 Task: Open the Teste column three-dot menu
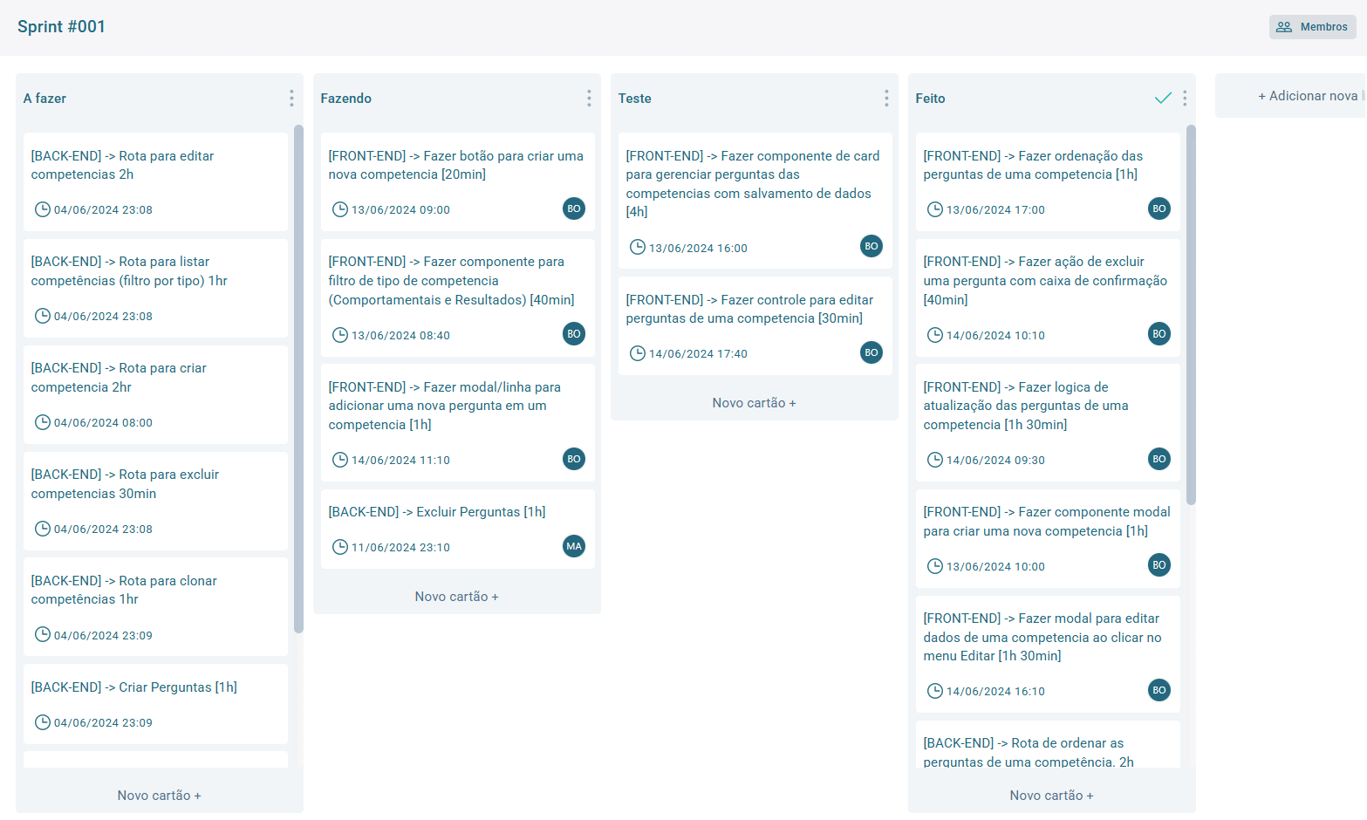886,99
